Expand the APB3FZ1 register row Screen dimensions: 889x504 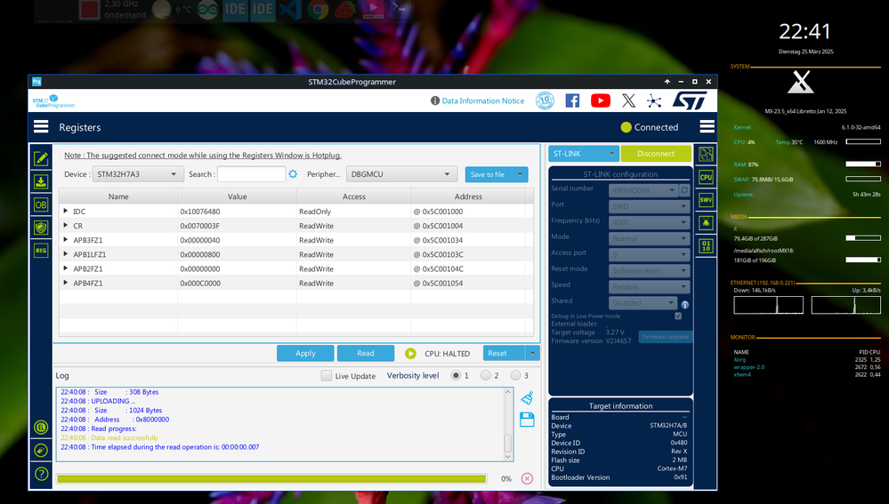point(66,239)
